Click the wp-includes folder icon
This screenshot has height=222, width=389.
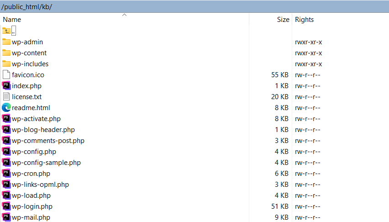(6, 64)
